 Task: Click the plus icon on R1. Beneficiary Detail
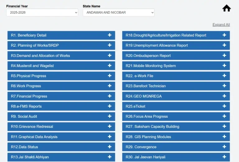click(110, 35)
